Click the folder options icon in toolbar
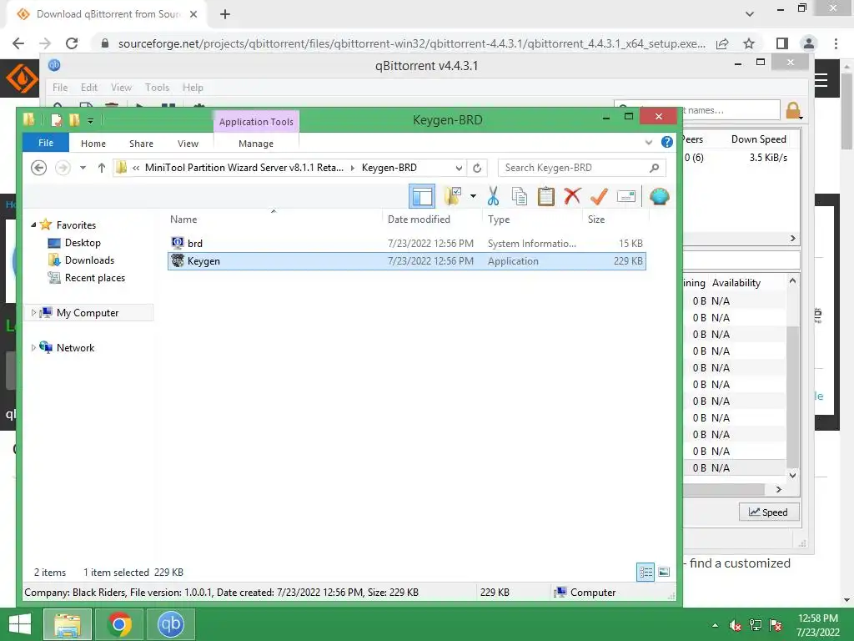 [x=453, y=196]
